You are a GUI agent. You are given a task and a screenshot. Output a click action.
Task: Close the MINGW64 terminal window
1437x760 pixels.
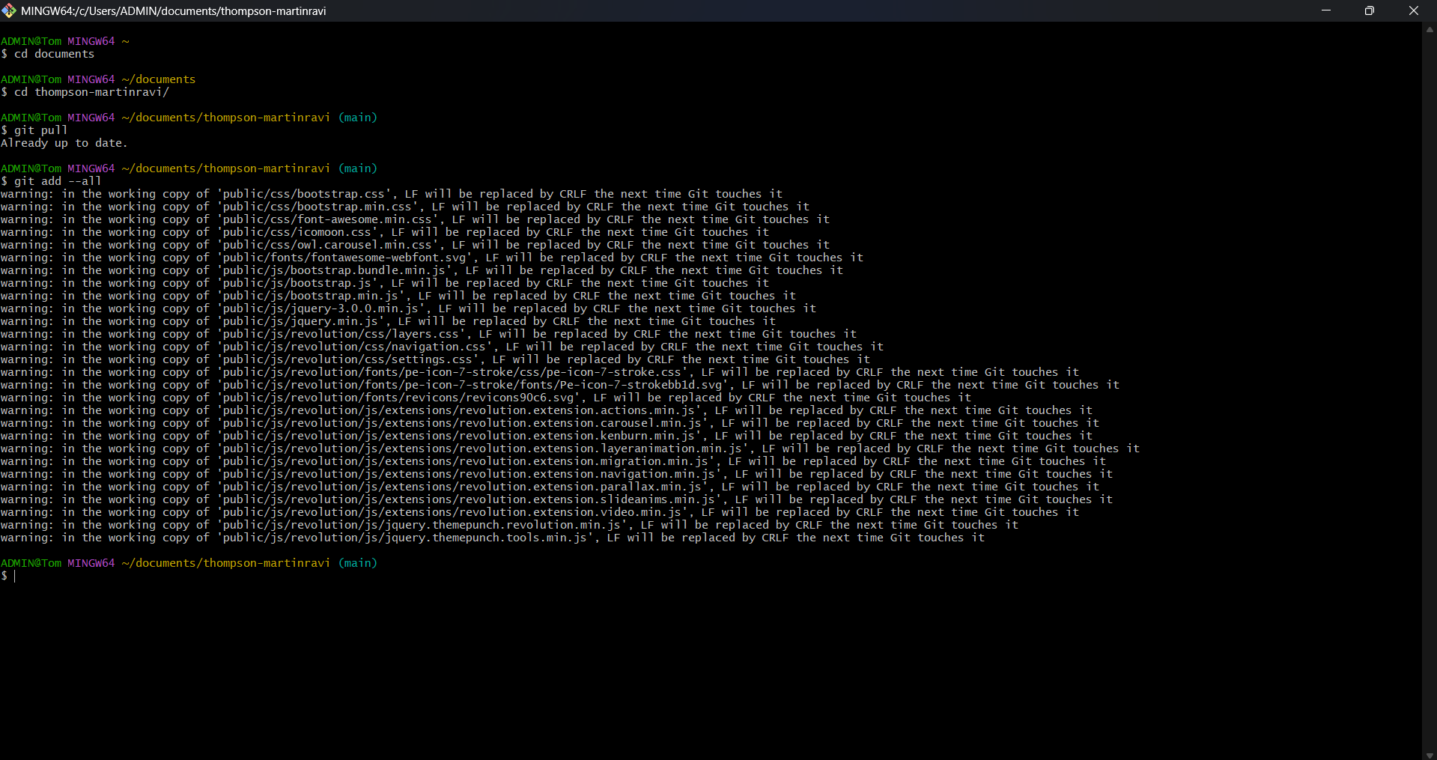(1414, 10)
